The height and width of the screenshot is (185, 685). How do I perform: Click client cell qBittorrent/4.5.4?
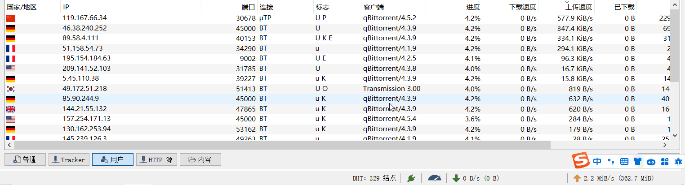(390, 119)
